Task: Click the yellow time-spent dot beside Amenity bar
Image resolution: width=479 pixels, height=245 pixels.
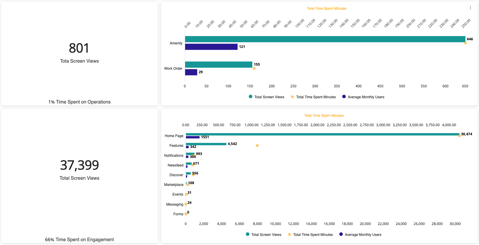Action: (x=465, y=43)
